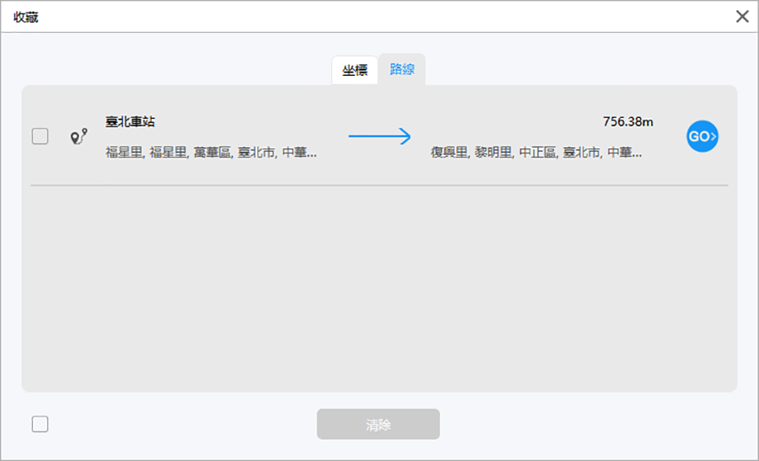Click the 收藏 window title text
The height and width of the screenshot is (461, 759).
(25, 17)
